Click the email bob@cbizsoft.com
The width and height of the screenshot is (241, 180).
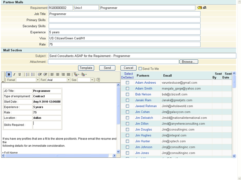coord(175,94)
